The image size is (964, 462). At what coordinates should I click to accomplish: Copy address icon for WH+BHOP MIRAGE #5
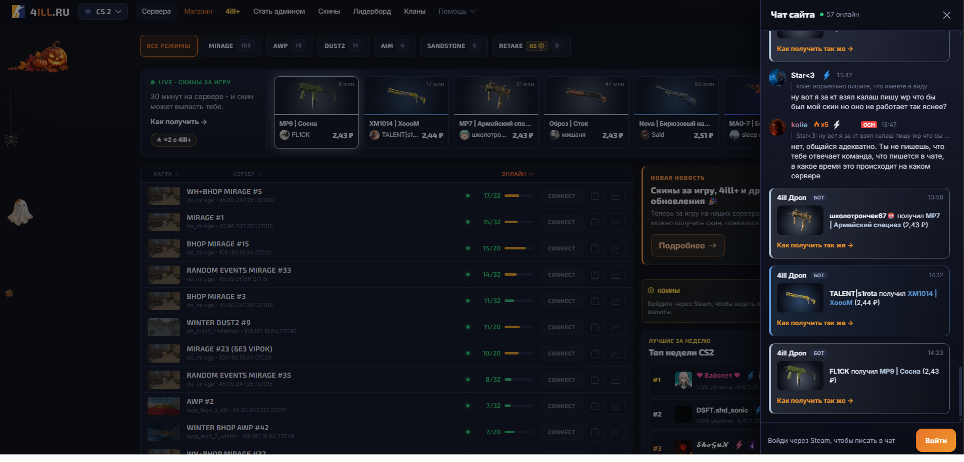[595, 196]
